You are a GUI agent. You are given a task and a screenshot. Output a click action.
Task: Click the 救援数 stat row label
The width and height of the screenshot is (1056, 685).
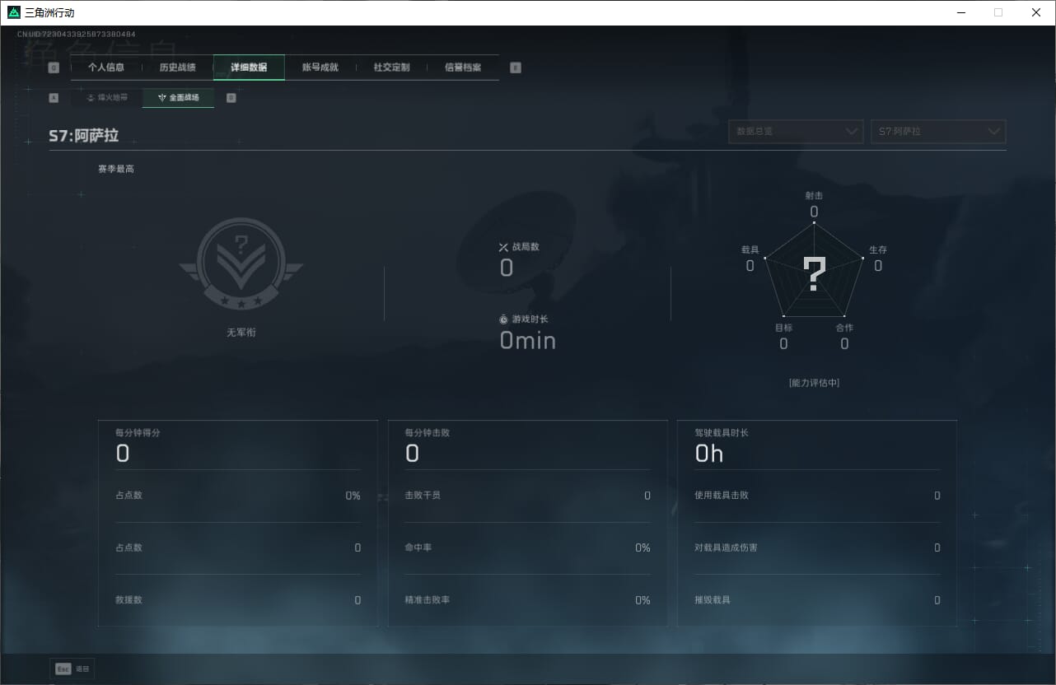click(x=129, y=600)
